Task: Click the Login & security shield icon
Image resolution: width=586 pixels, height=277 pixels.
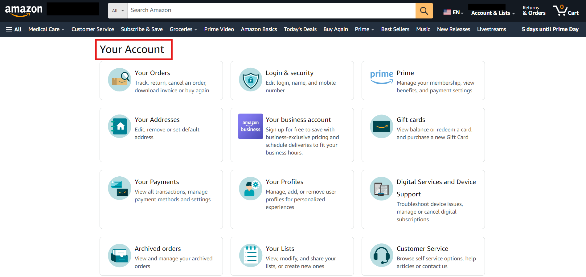Action: [x=251, y=80]
